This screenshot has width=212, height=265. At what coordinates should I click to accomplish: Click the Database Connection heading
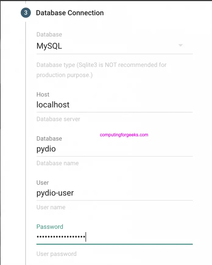click(70, 13)
